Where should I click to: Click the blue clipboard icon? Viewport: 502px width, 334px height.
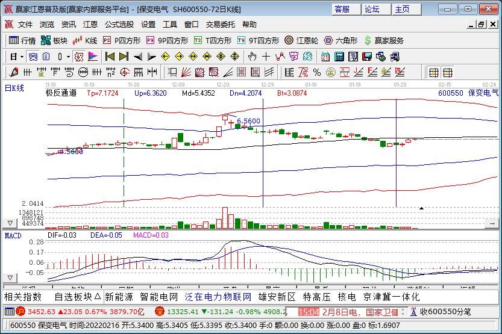point(46,57)
